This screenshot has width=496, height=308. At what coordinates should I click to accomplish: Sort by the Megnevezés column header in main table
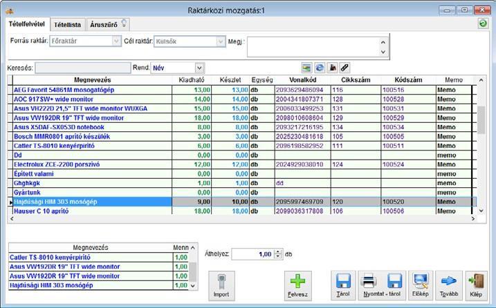(93, 80)
